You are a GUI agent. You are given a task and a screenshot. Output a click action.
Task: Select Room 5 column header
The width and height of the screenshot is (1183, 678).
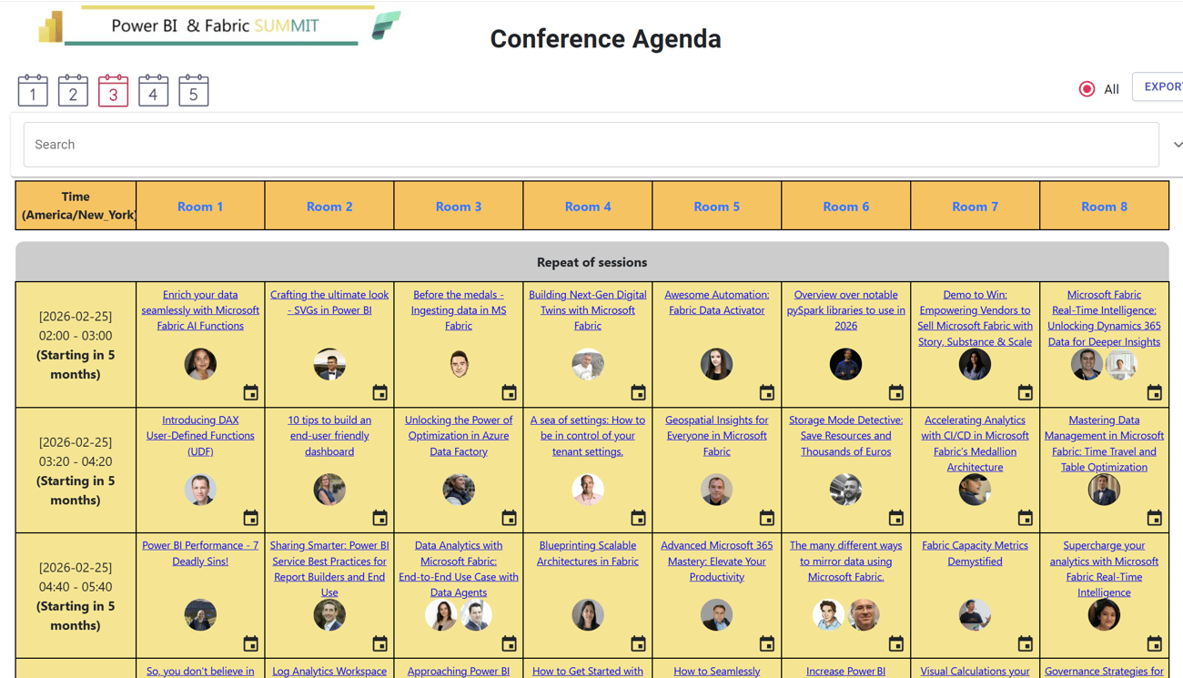716,207
